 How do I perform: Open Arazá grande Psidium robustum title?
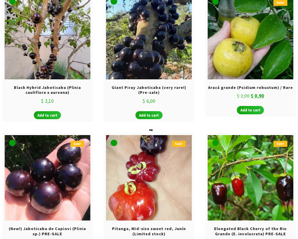250,87
